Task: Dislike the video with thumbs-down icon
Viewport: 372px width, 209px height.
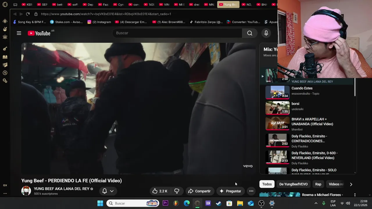Action: (x=177, y=191)
